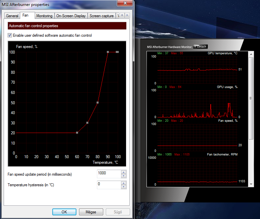260x219 pixels.
Task: Click the 'Fan tachometer, RPM' label
Action: [222, 154]
